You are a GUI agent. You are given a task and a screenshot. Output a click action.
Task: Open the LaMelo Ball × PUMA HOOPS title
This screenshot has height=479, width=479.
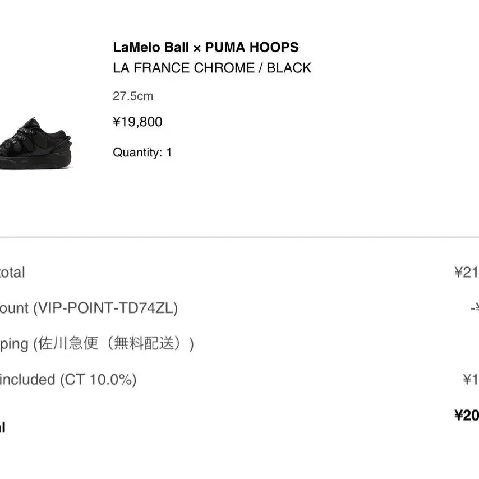click(206, 47)
